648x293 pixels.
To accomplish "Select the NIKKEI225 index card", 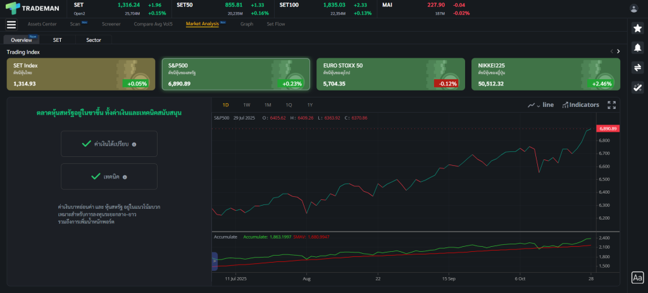I will (x=545, y=74).
